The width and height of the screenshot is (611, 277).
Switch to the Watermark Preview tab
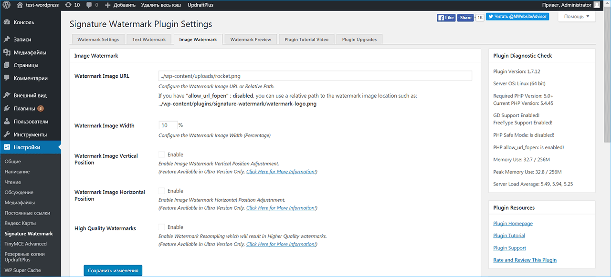(x=251, y=40)
